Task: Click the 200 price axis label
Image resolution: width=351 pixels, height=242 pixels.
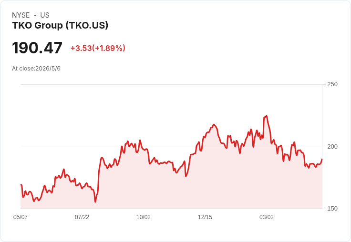Action: (x=332, y=147)
